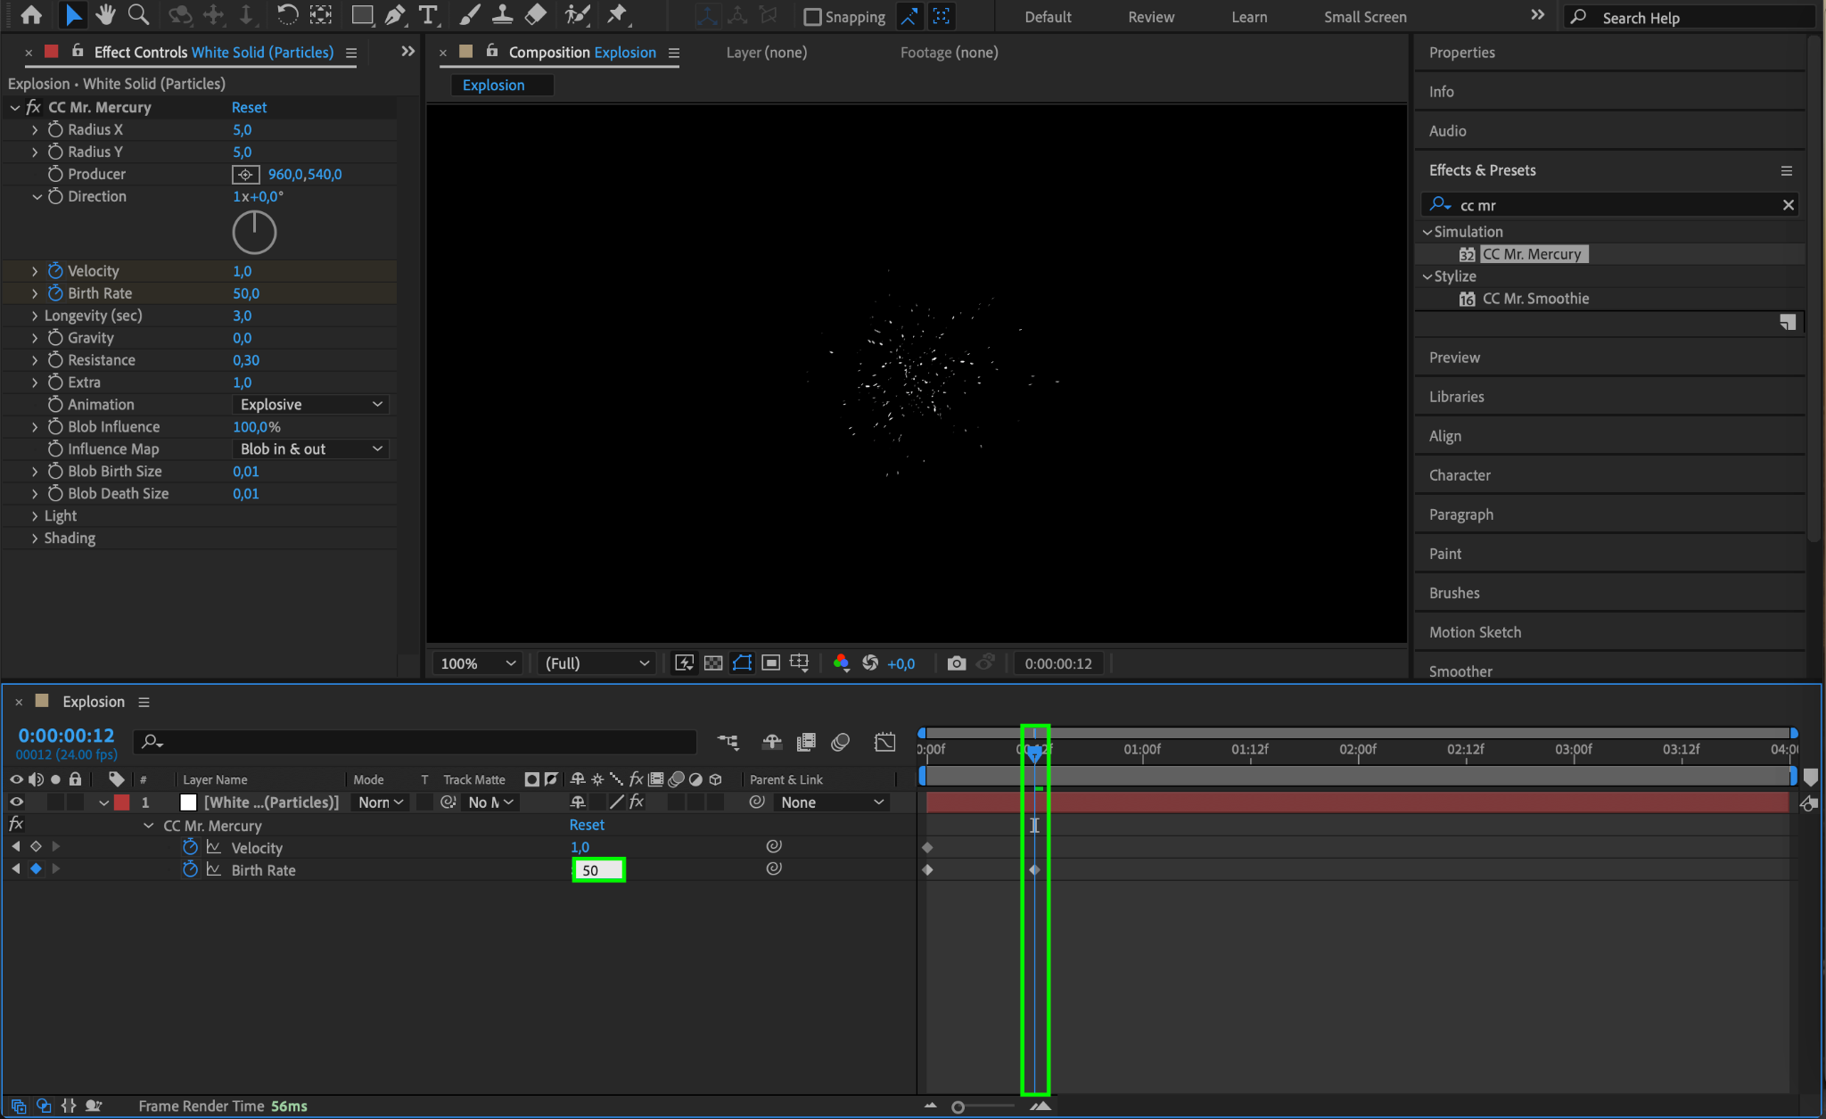Open the 100% magnification dropdown
The width and height of the screenshot is (1826, 1119).
point(478,663)
